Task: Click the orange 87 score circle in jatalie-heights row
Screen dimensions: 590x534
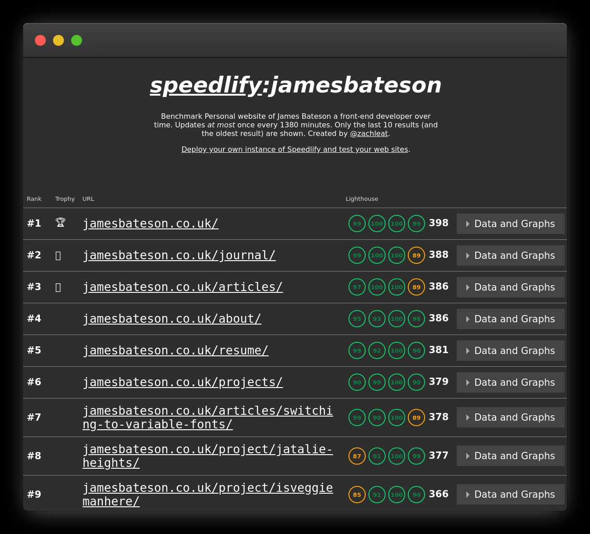Action: point(357,456)
